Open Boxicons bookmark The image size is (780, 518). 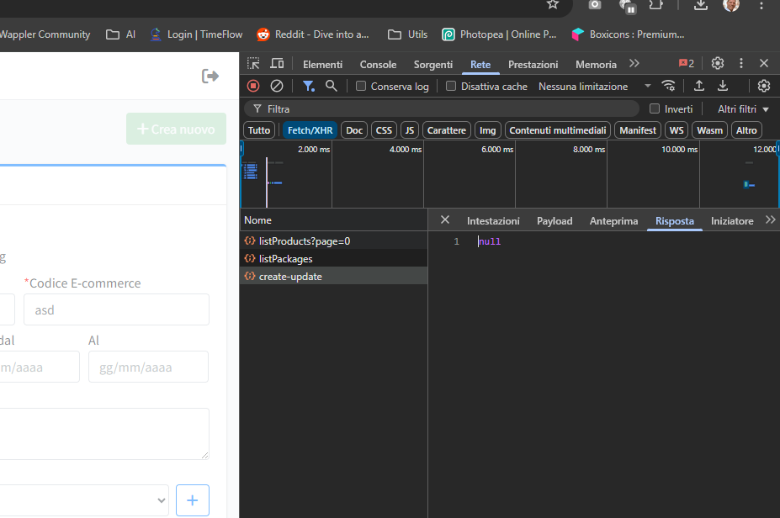(628, 34)
